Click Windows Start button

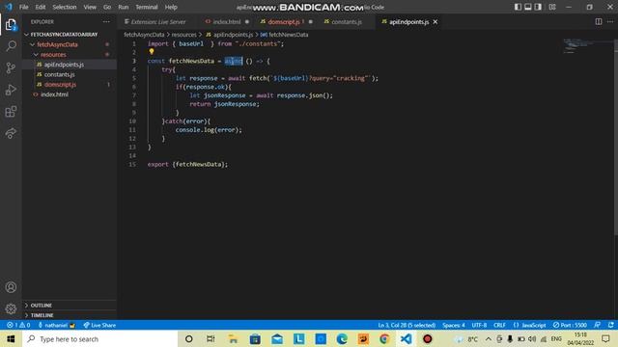pyautogui.click(x=11, y=338)
